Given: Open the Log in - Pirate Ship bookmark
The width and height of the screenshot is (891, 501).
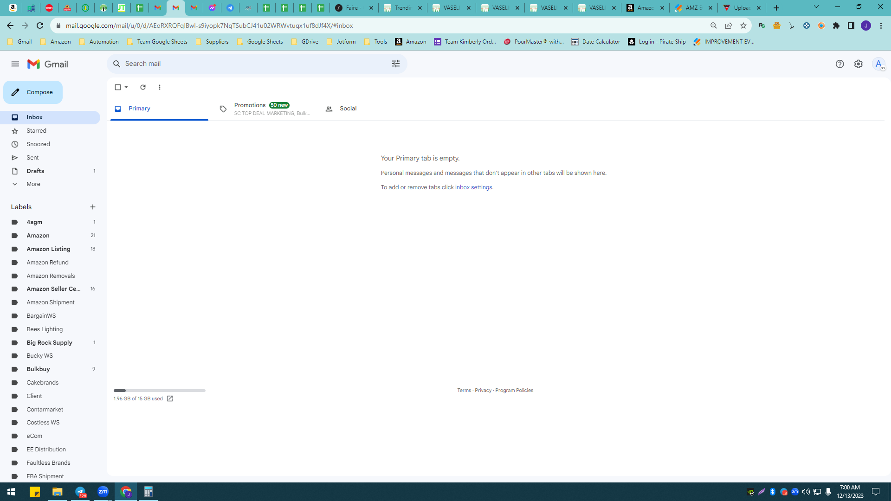Looking at the screenshot, I should point(656,42).
